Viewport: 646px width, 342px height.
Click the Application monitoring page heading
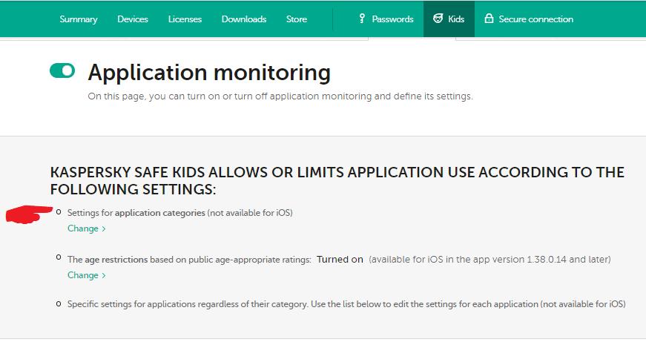pos(209,73)
